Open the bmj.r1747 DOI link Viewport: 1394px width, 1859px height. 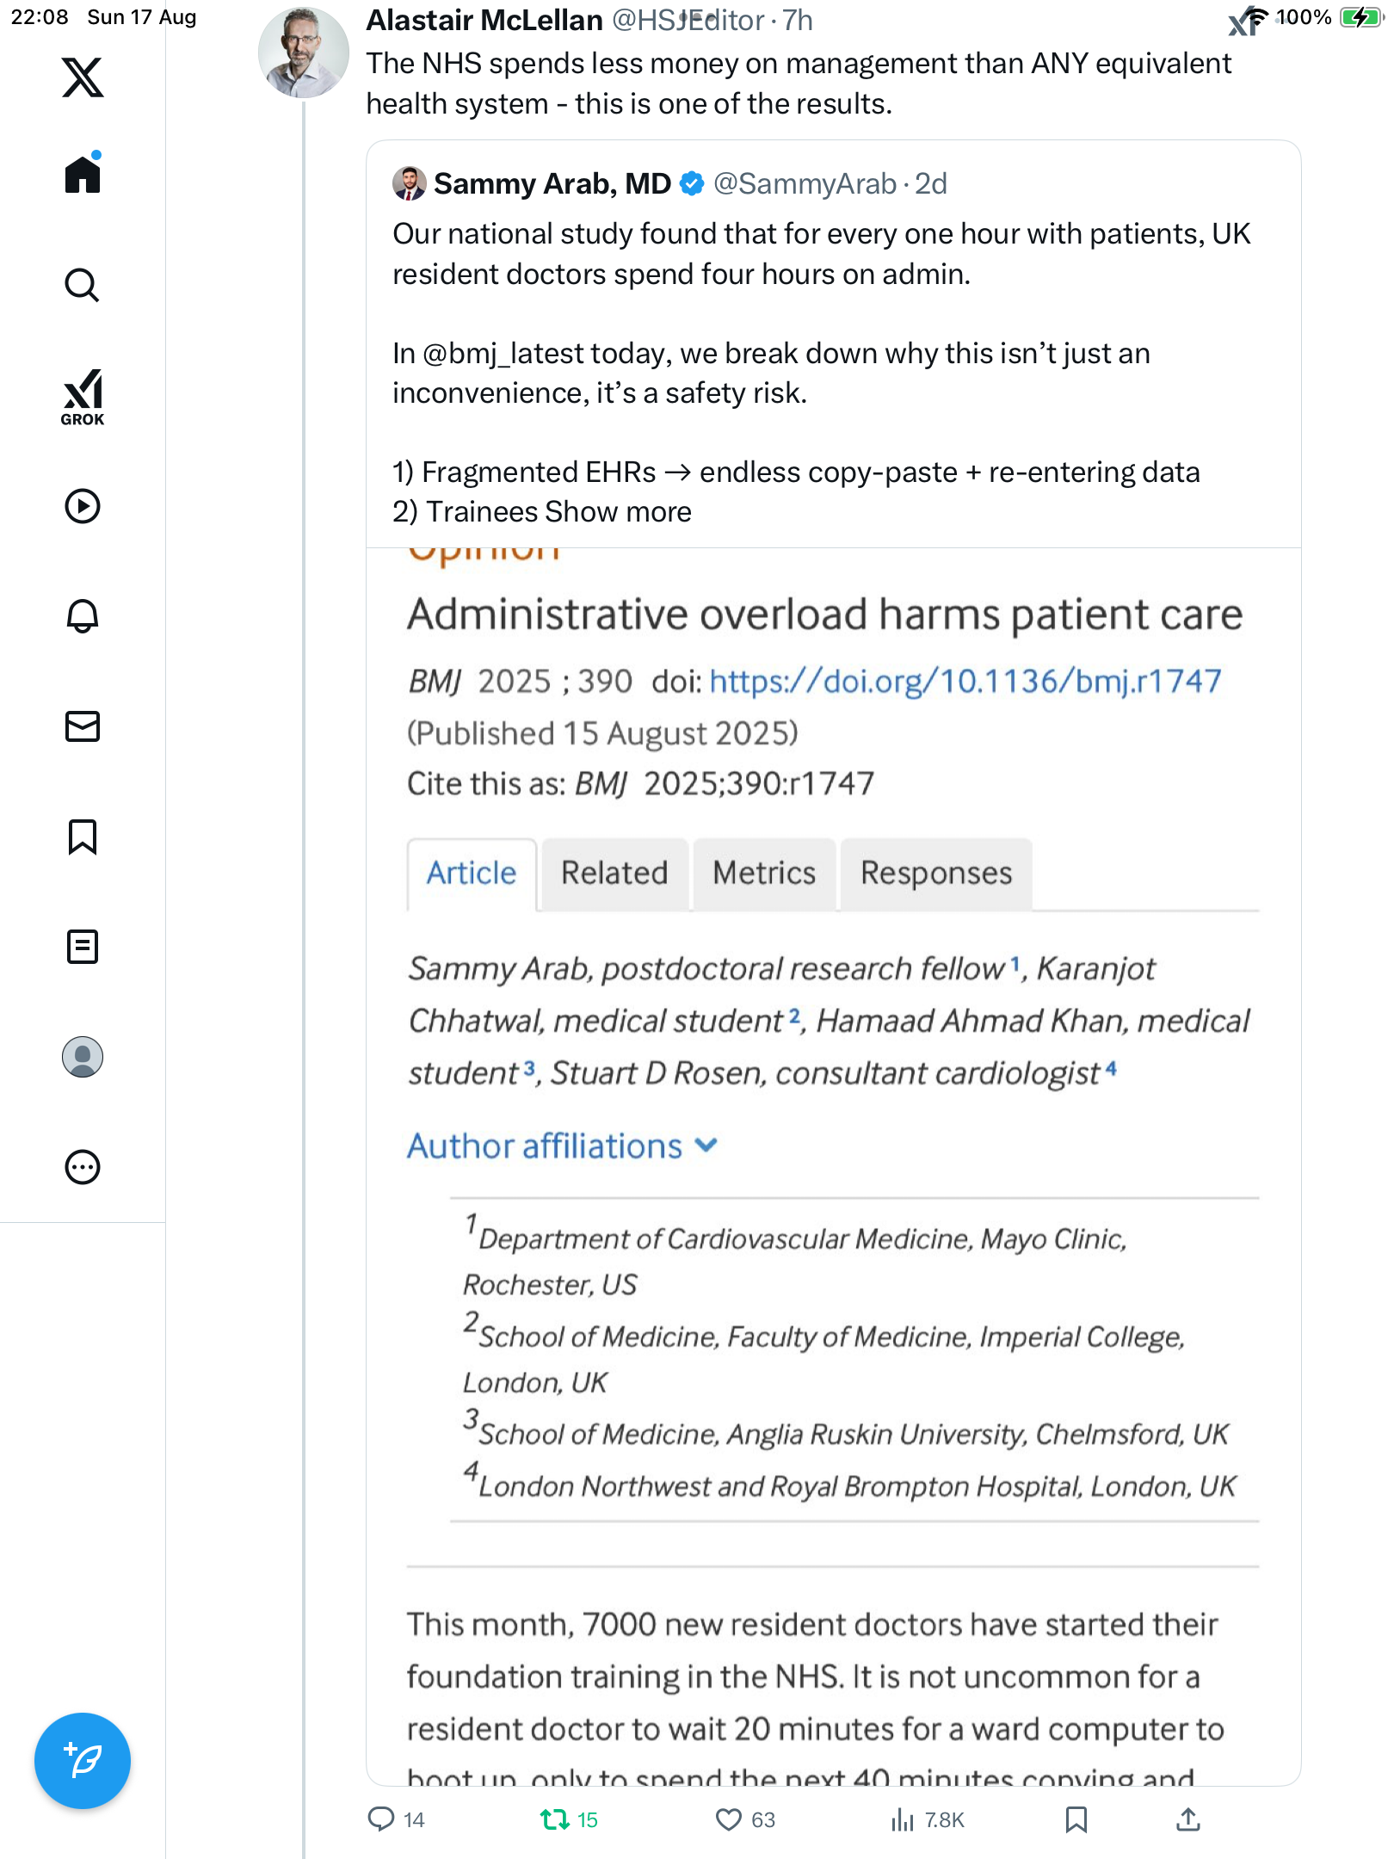pyautogui.click(x=965, y=682)
